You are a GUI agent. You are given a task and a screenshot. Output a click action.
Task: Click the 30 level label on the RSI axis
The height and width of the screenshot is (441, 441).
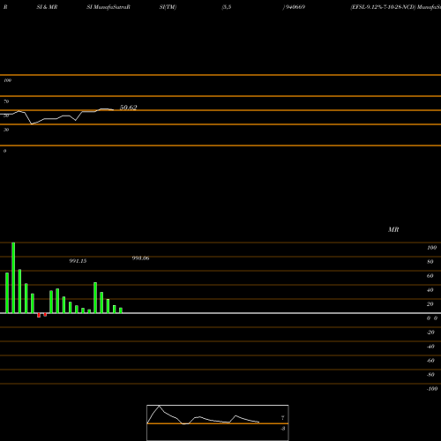(x=6, y=130)
